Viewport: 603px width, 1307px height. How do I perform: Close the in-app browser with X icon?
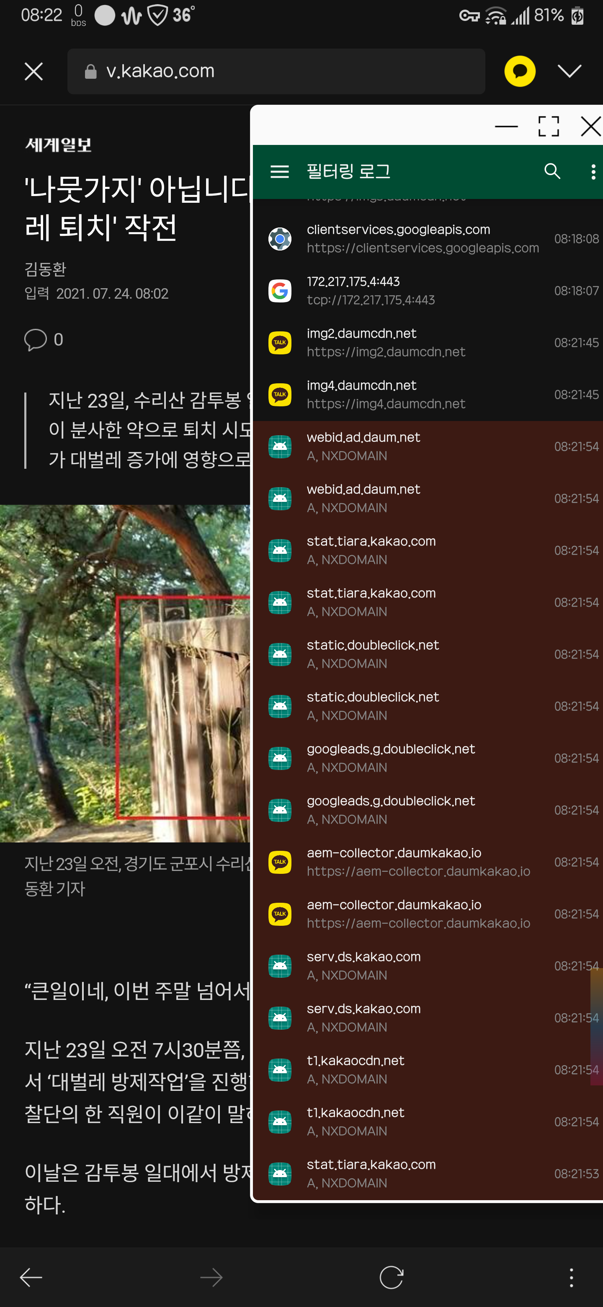click(33, 72)
